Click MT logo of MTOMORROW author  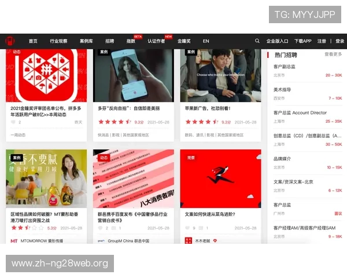pos(14,241)
